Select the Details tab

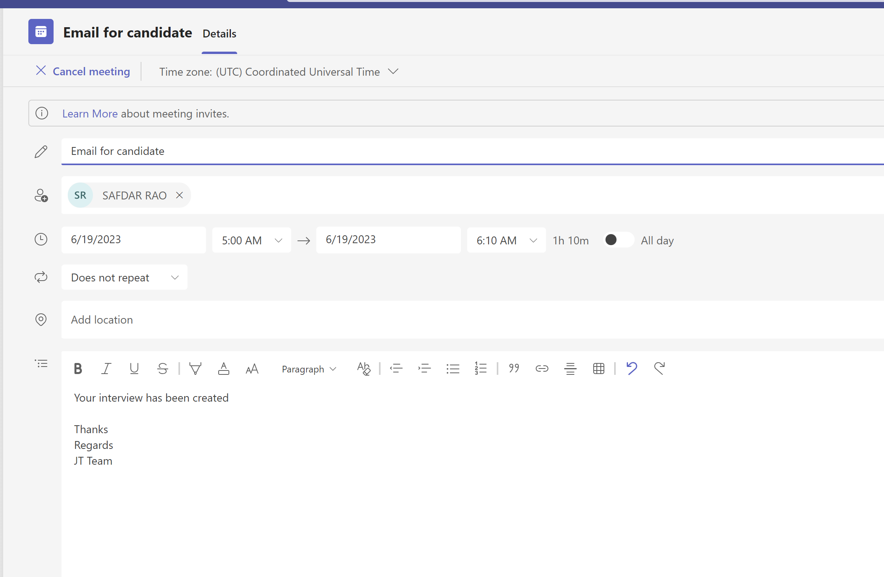click(219, 34)
